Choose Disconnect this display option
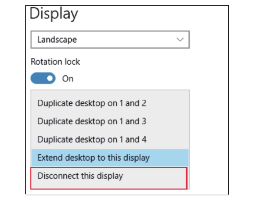 (x=80, y=176)
